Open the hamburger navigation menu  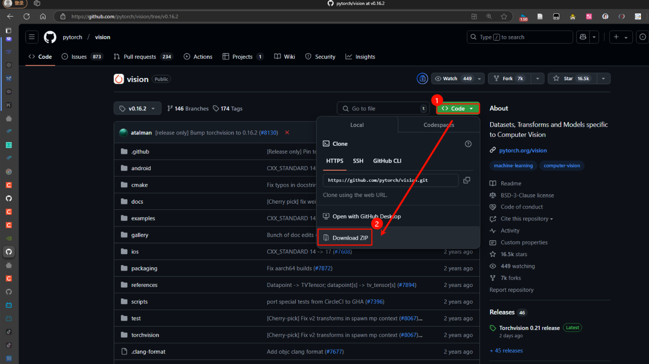pyautogui.click(x=32, y=37)
